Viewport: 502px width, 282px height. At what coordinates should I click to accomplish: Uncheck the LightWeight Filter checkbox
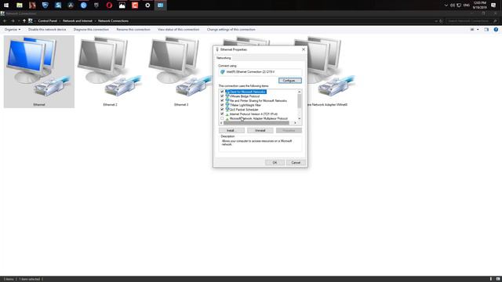[x=222, y=105]
